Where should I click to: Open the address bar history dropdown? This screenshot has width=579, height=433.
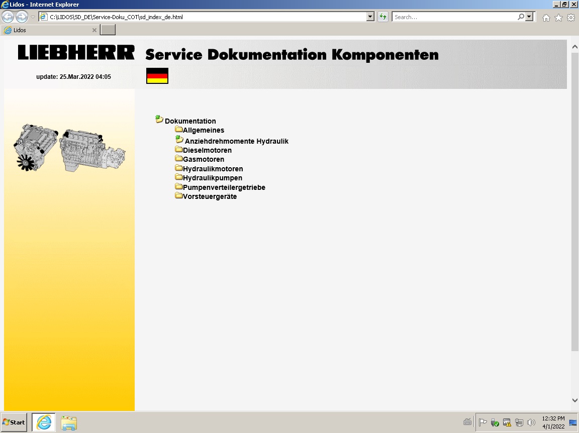click(370, 17)
